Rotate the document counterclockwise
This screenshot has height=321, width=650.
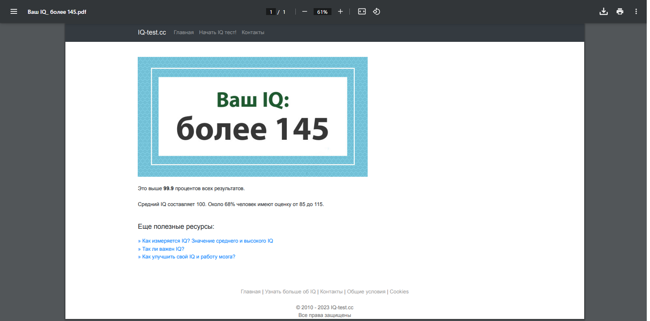[x=377, y=11]
